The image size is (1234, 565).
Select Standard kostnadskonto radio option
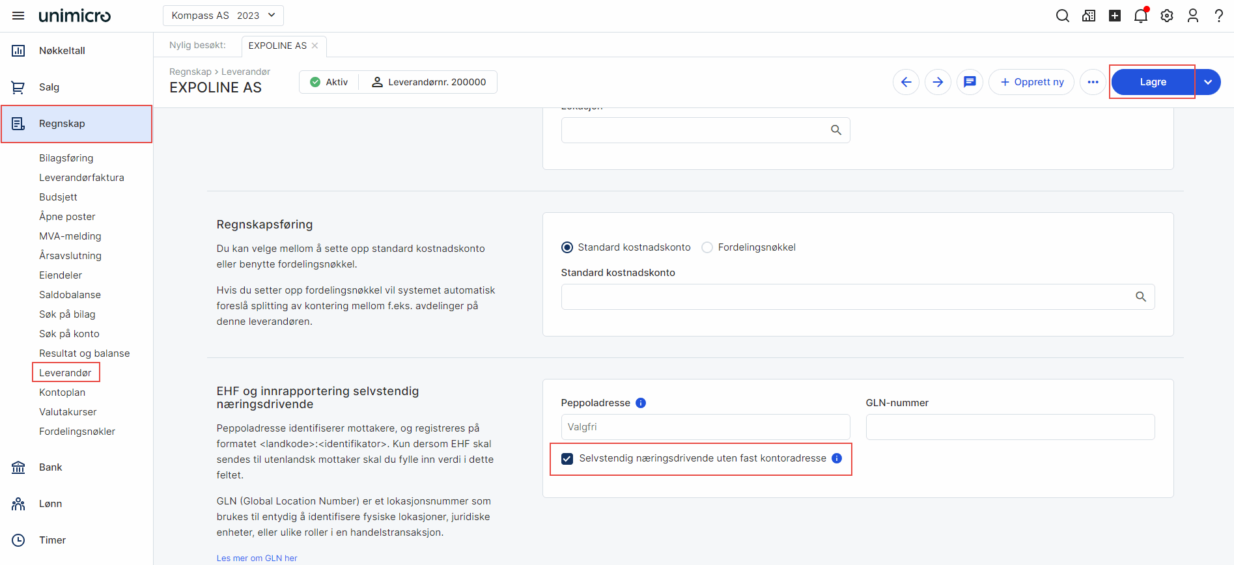(567, 247)
